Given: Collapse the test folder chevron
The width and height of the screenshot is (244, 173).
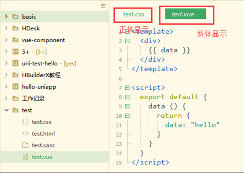Looking at the screenshot, I should pos(6,110).
